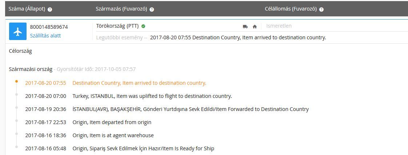Click the delivery truck icon
Screen dimensions: 408x155
click(245, 26)
